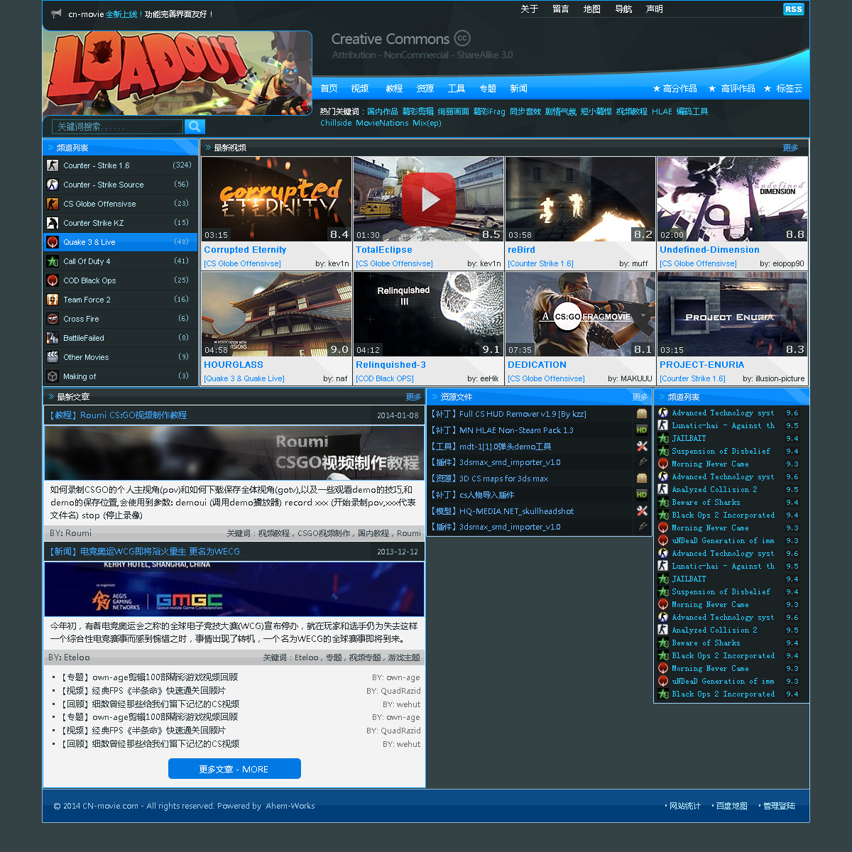Click the 关于 about link in top bar

(530, 9)
